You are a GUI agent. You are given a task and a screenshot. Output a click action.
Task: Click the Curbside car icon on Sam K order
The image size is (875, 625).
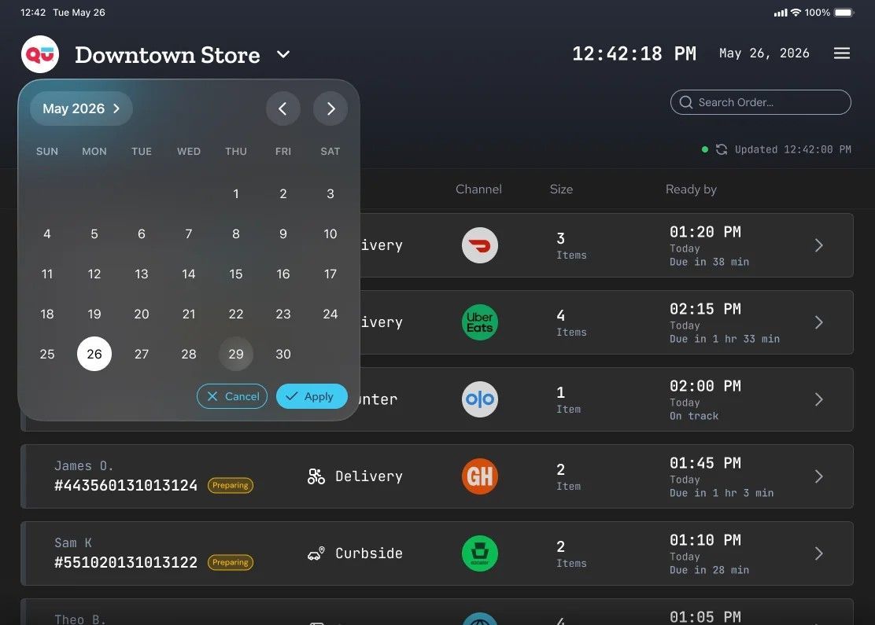pos(316,553)
